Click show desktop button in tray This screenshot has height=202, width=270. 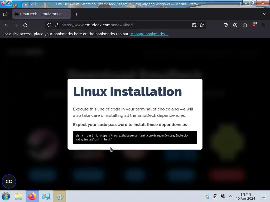coord(263,196)
